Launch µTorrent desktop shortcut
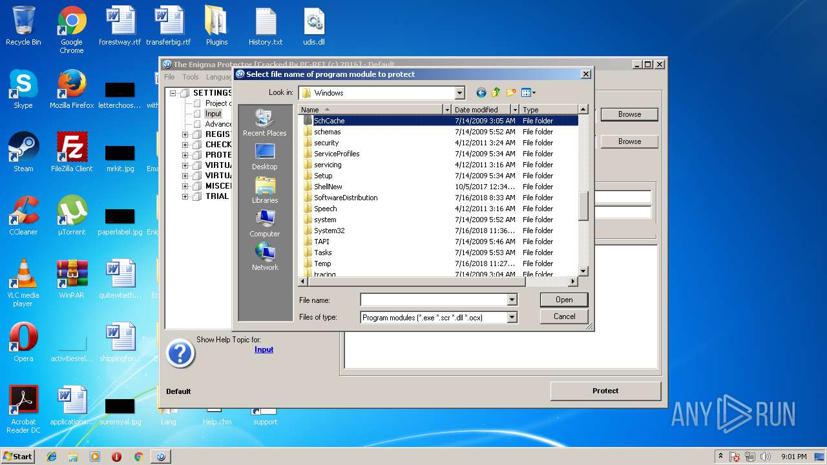 pos(72,216)
